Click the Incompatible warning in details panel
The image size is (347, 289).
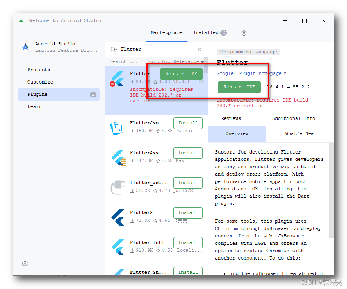click(x=262, y=103)
